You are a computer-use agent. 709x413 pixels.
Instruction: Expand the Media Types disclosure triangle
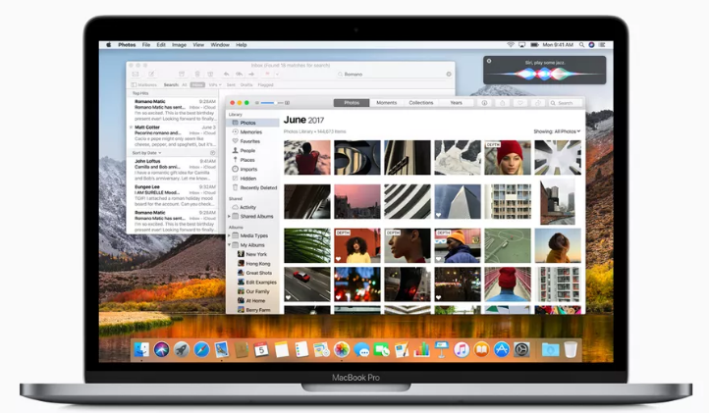(230, 235)
